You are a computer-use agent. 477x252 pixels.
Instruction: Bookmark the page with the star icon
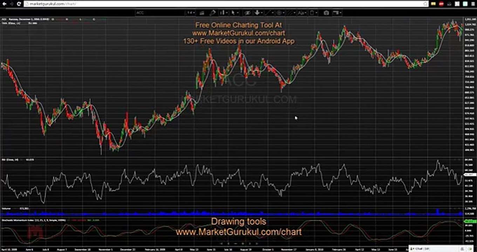tap(425, 4)
